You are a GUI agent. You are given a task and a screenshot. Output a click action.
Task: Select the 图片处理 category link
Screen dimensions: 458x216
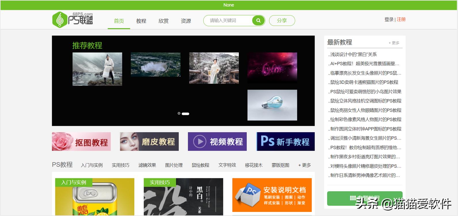174,165
